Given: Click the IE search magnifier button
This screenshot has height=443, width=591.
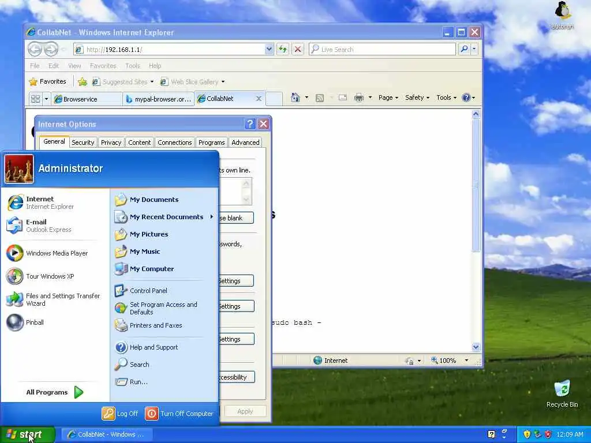Looking at the screenshot, I should coord(465,49).
